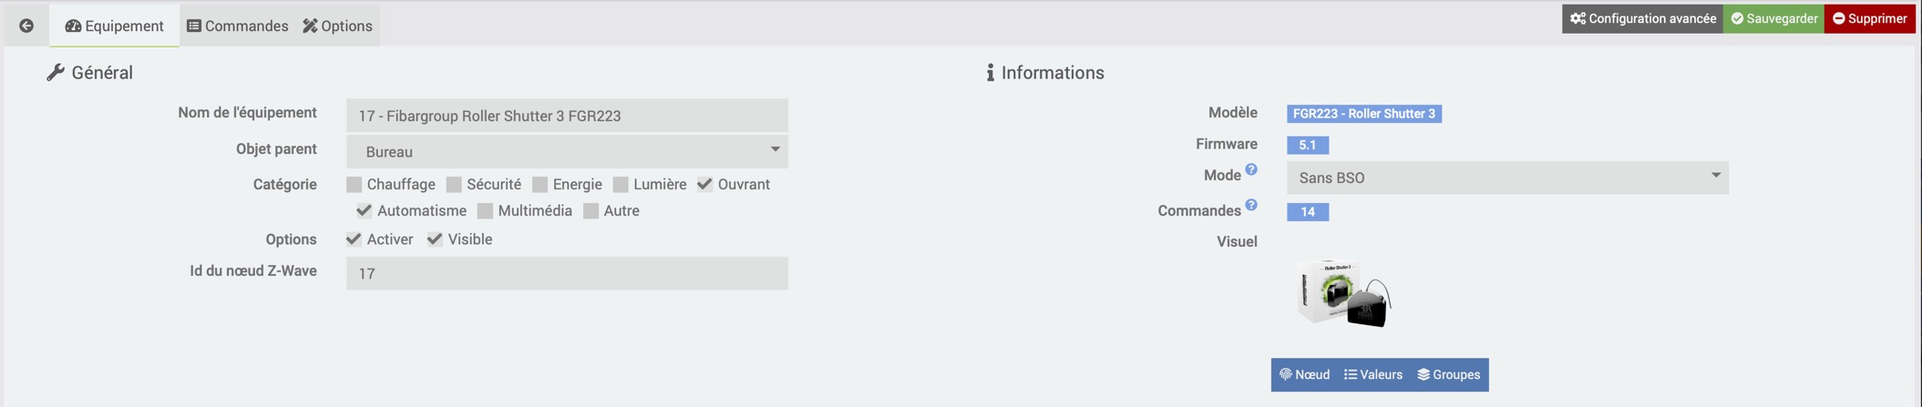Save the equipment with Sauvegarder
Screen dimensions: 1922x407
(x=1773, y=18)
